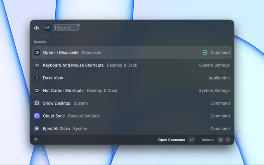Click 'System Settings' label on Keyboard Shortcuts row

214,65
